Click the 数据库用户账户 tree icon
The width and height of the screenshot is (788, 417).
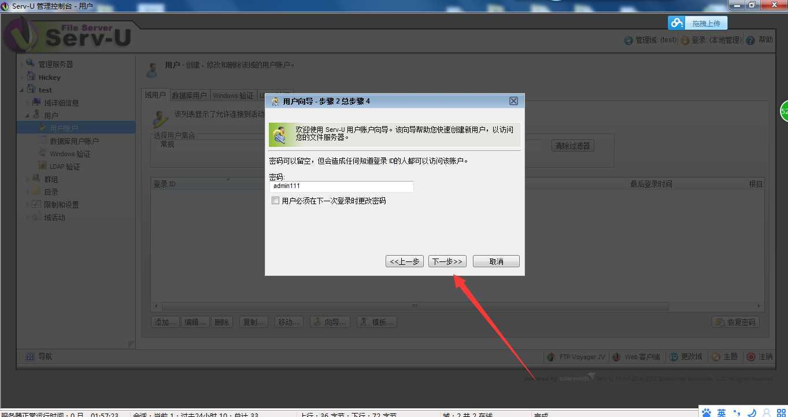[43, 140]
